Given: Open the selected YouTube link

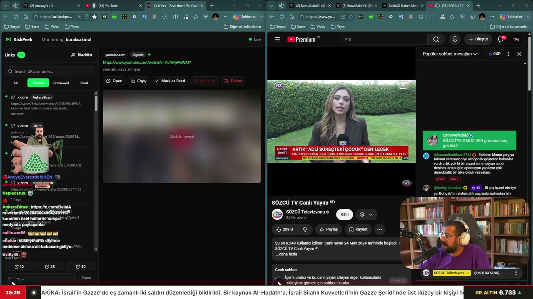Looking at the screenshot, I should point(114,81).
